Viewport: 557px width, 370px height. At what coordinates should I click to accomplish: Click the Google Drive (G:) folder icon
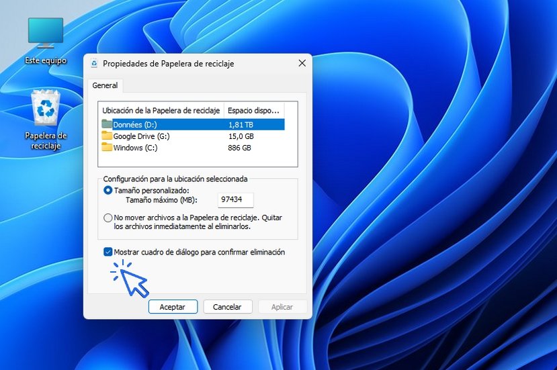[x=106, y=136]
